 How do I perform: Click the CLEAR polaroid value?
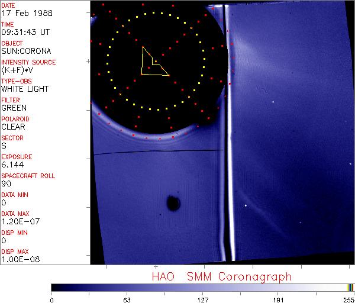pyautogui.click(x=14, y=127)
